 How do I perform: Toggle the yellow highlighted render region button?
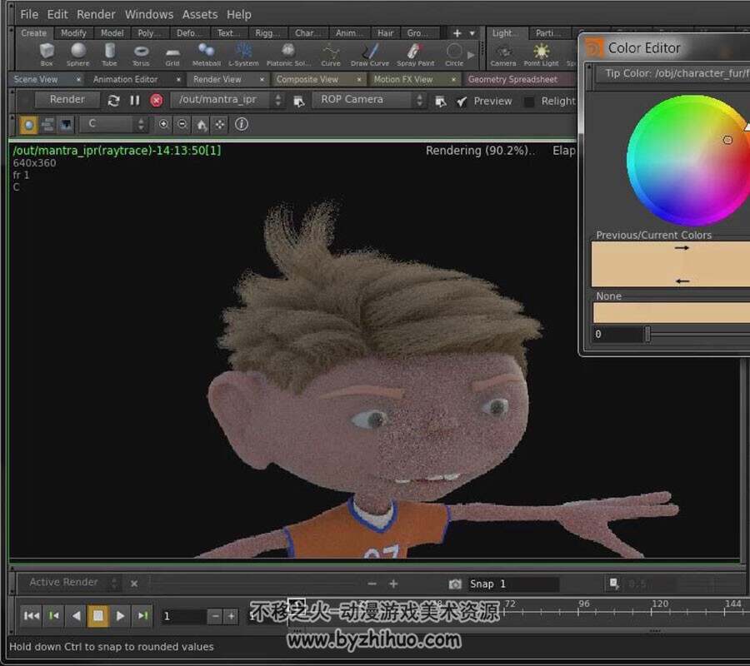coord(28,125)
